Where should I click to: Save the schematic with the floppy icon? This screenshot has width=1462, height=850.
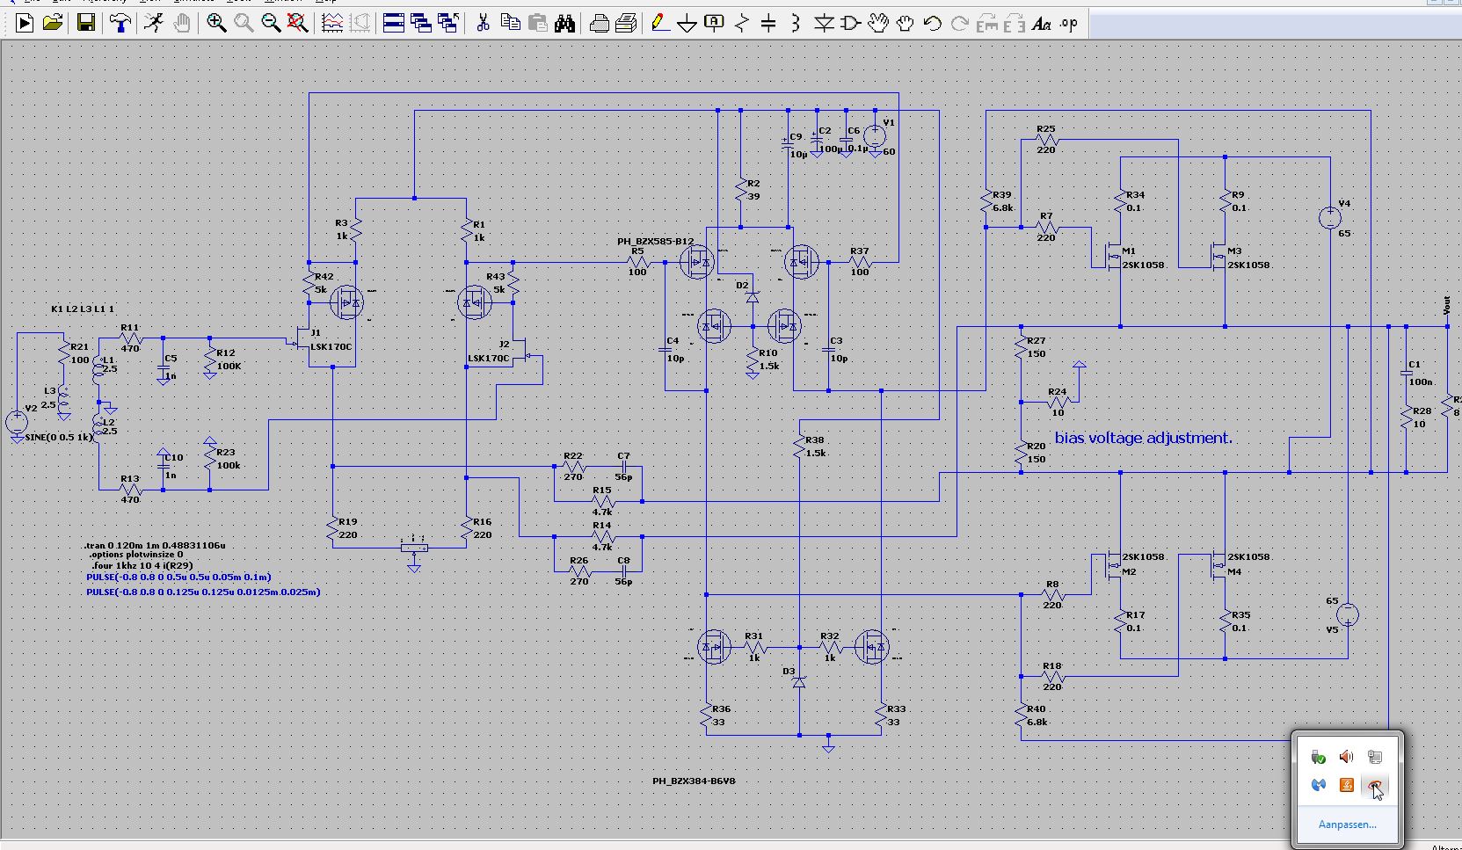(x=86, y=24)
